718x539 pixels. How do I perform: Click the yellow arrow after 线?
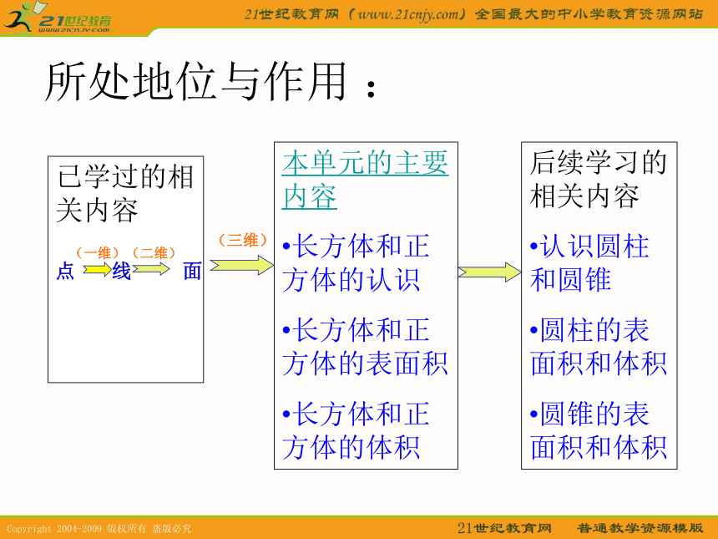tap(151, 268)
